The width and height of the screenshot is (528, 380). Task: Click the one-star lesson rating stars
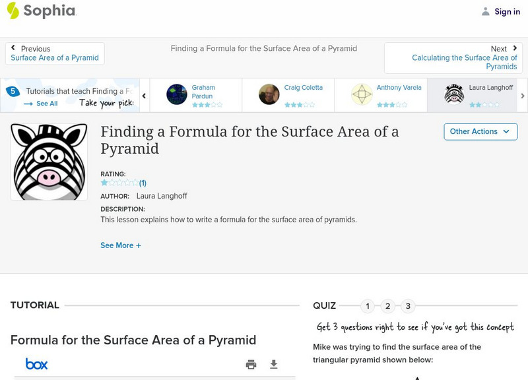point(119,183)
